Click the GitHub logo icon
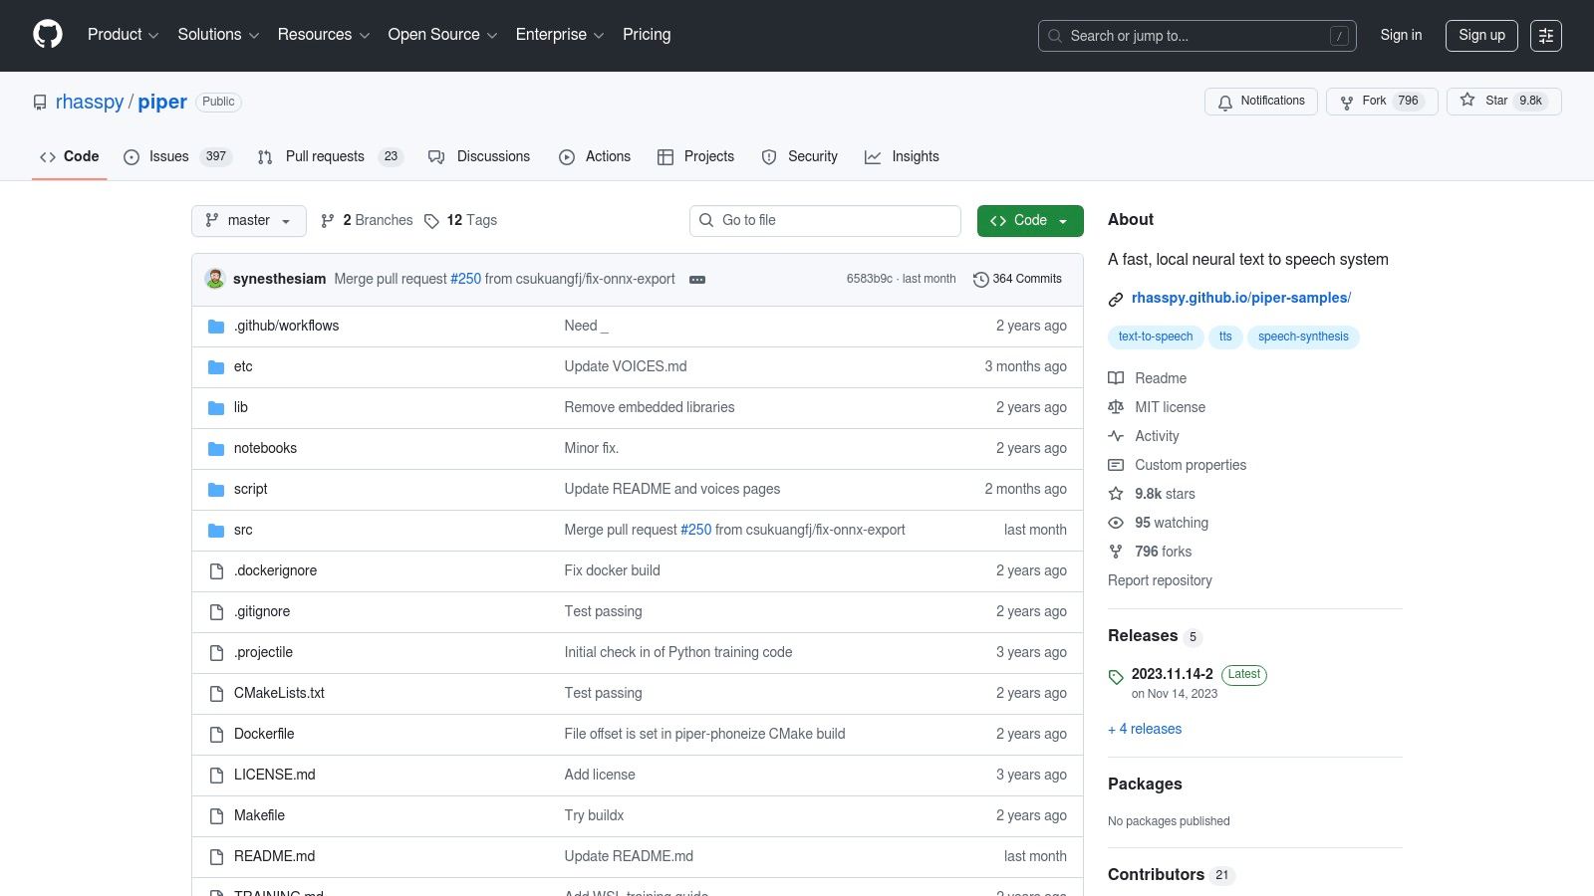The image size is (1594, 896). pos(48,35)
